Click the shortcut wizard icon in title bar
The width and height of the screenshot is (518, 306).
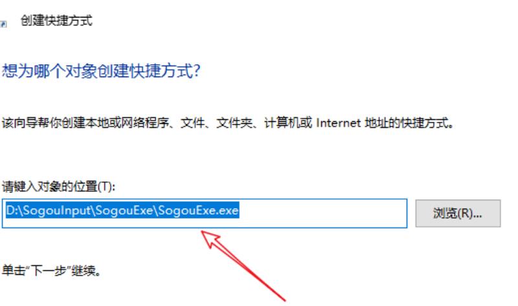click(3, 24)
